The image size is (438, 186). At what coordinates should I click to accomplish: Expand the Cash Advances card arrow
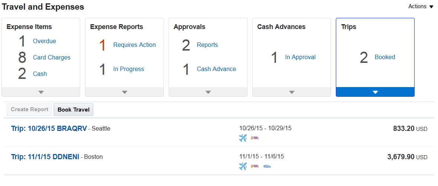(x=292, y=92)
